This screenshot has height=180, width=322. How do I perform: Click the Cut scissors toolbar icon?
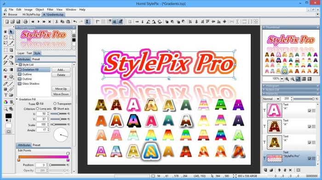57,22
